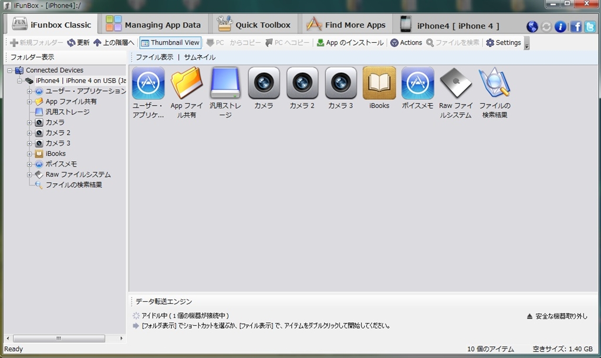
Task: Open the ファイルの検索結果 thumbnail icon
Action: click(494, 83)
